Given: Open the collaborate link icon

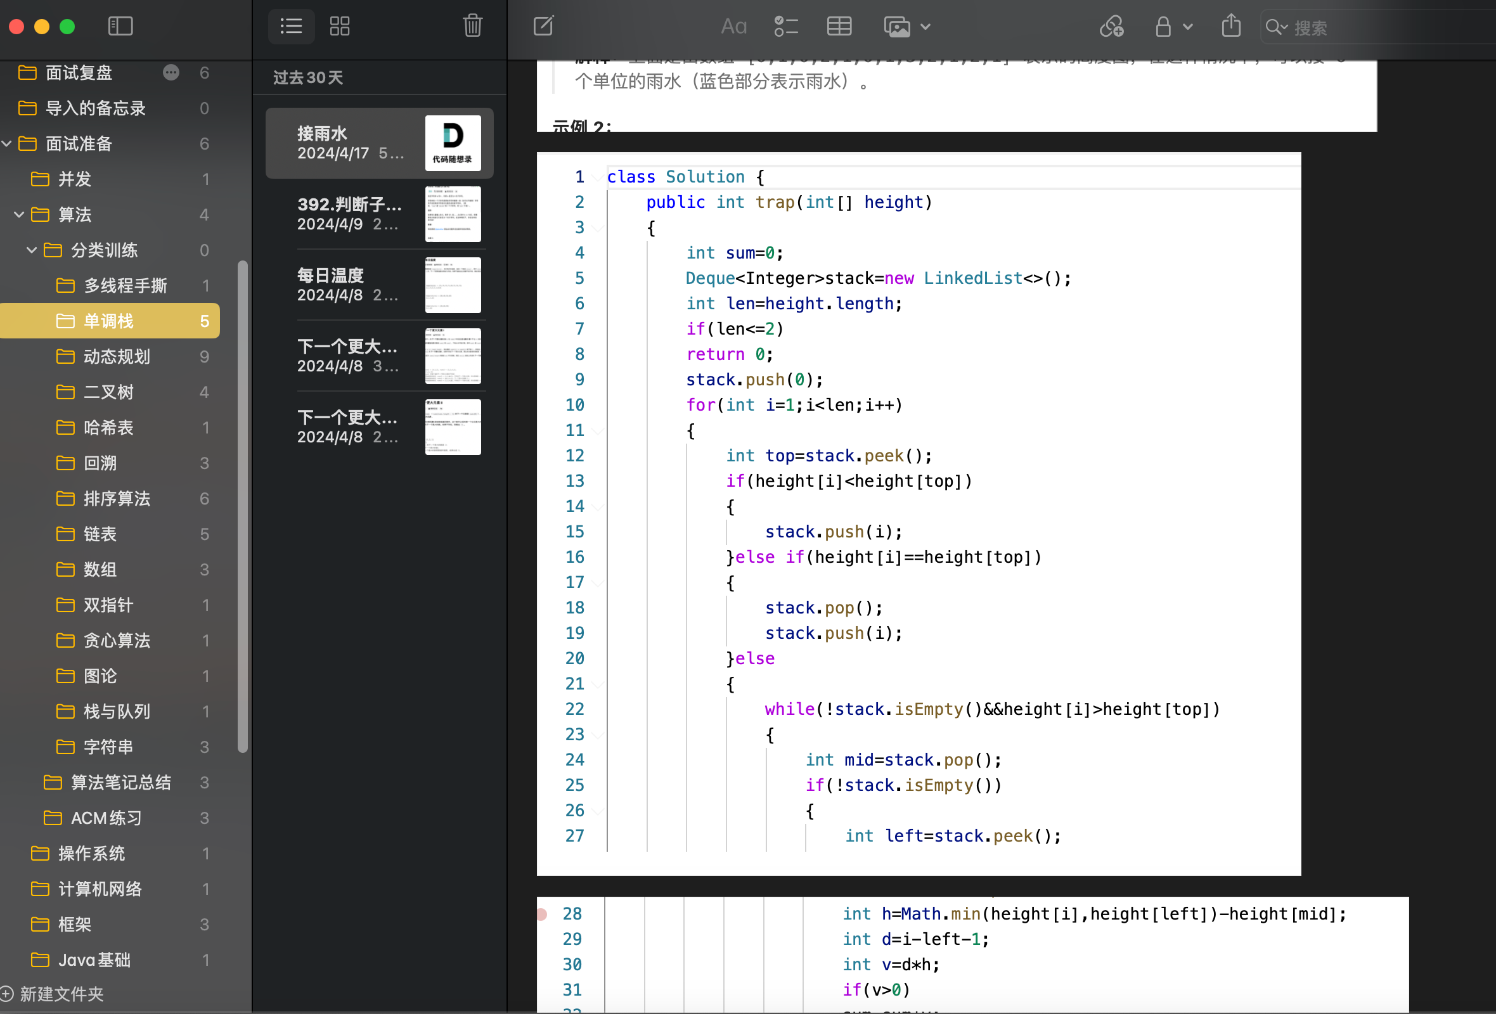Looking at the screenshot, I should click(1112, 27).
